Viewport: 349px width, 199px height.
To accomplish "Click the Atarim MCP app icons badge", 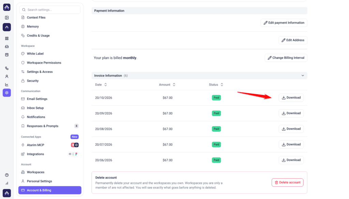I will pos(75,145).
